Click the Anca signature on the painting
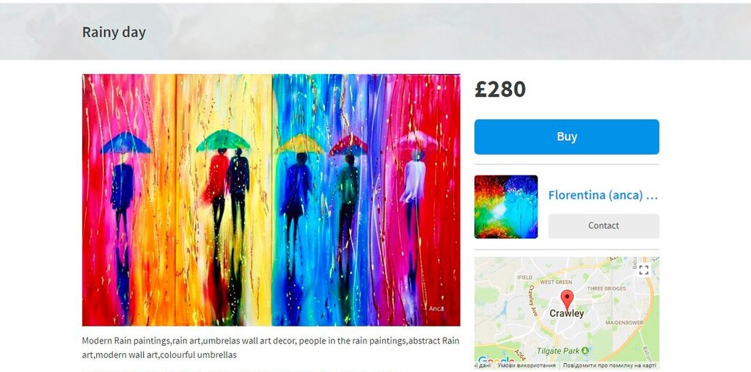 (x=436, y=309)
